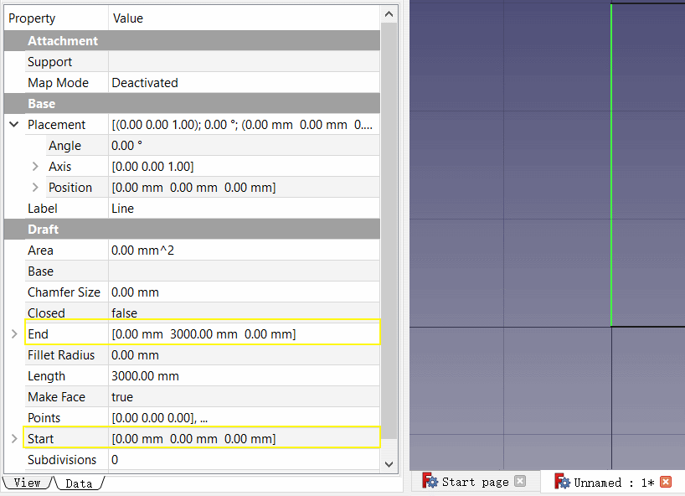Select the green line in the 3D view

[611, 165]
